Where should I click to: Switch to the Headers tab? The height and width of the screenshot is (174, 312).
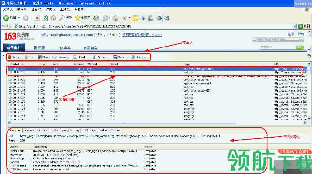coord(28,130)
